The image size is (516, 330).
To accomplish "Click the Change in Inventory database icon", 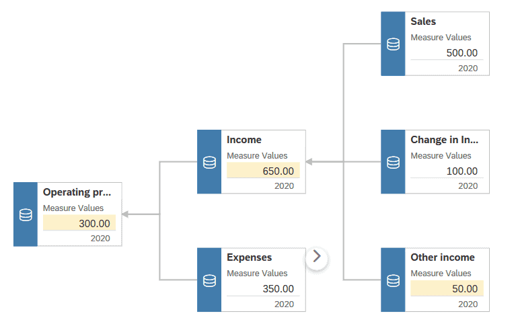I will [394, 162].
